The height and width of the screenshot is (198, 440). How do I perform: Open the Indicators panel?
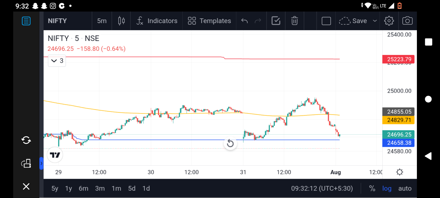point(157,21)
